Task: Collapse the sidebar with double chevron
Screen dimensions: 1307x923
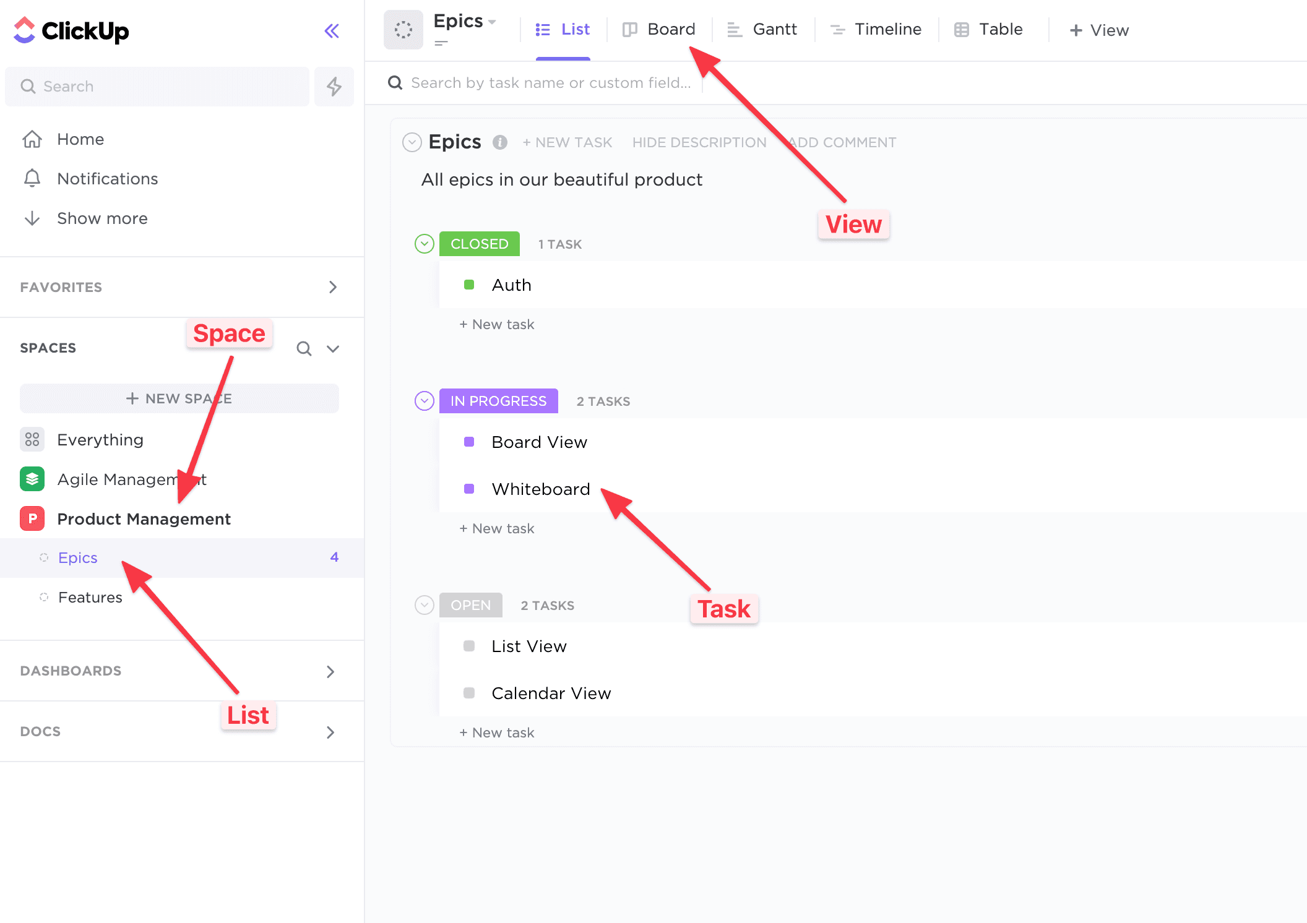Action: point(332,30)
